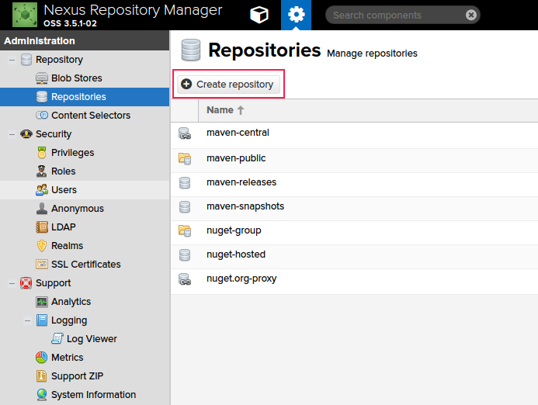
Task: Open Log Viewer under Logging
Action: (x=92, y=339)
